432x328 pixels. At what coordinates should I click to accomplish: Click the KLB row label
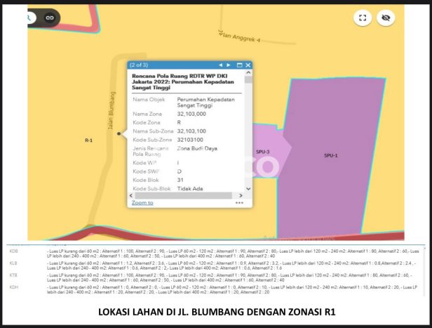coord(13,263)
